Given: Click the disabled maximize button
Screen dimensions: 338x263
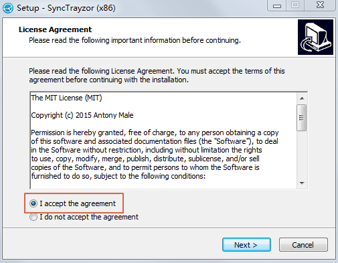Looking at the screenshot, I should (295, 5).
